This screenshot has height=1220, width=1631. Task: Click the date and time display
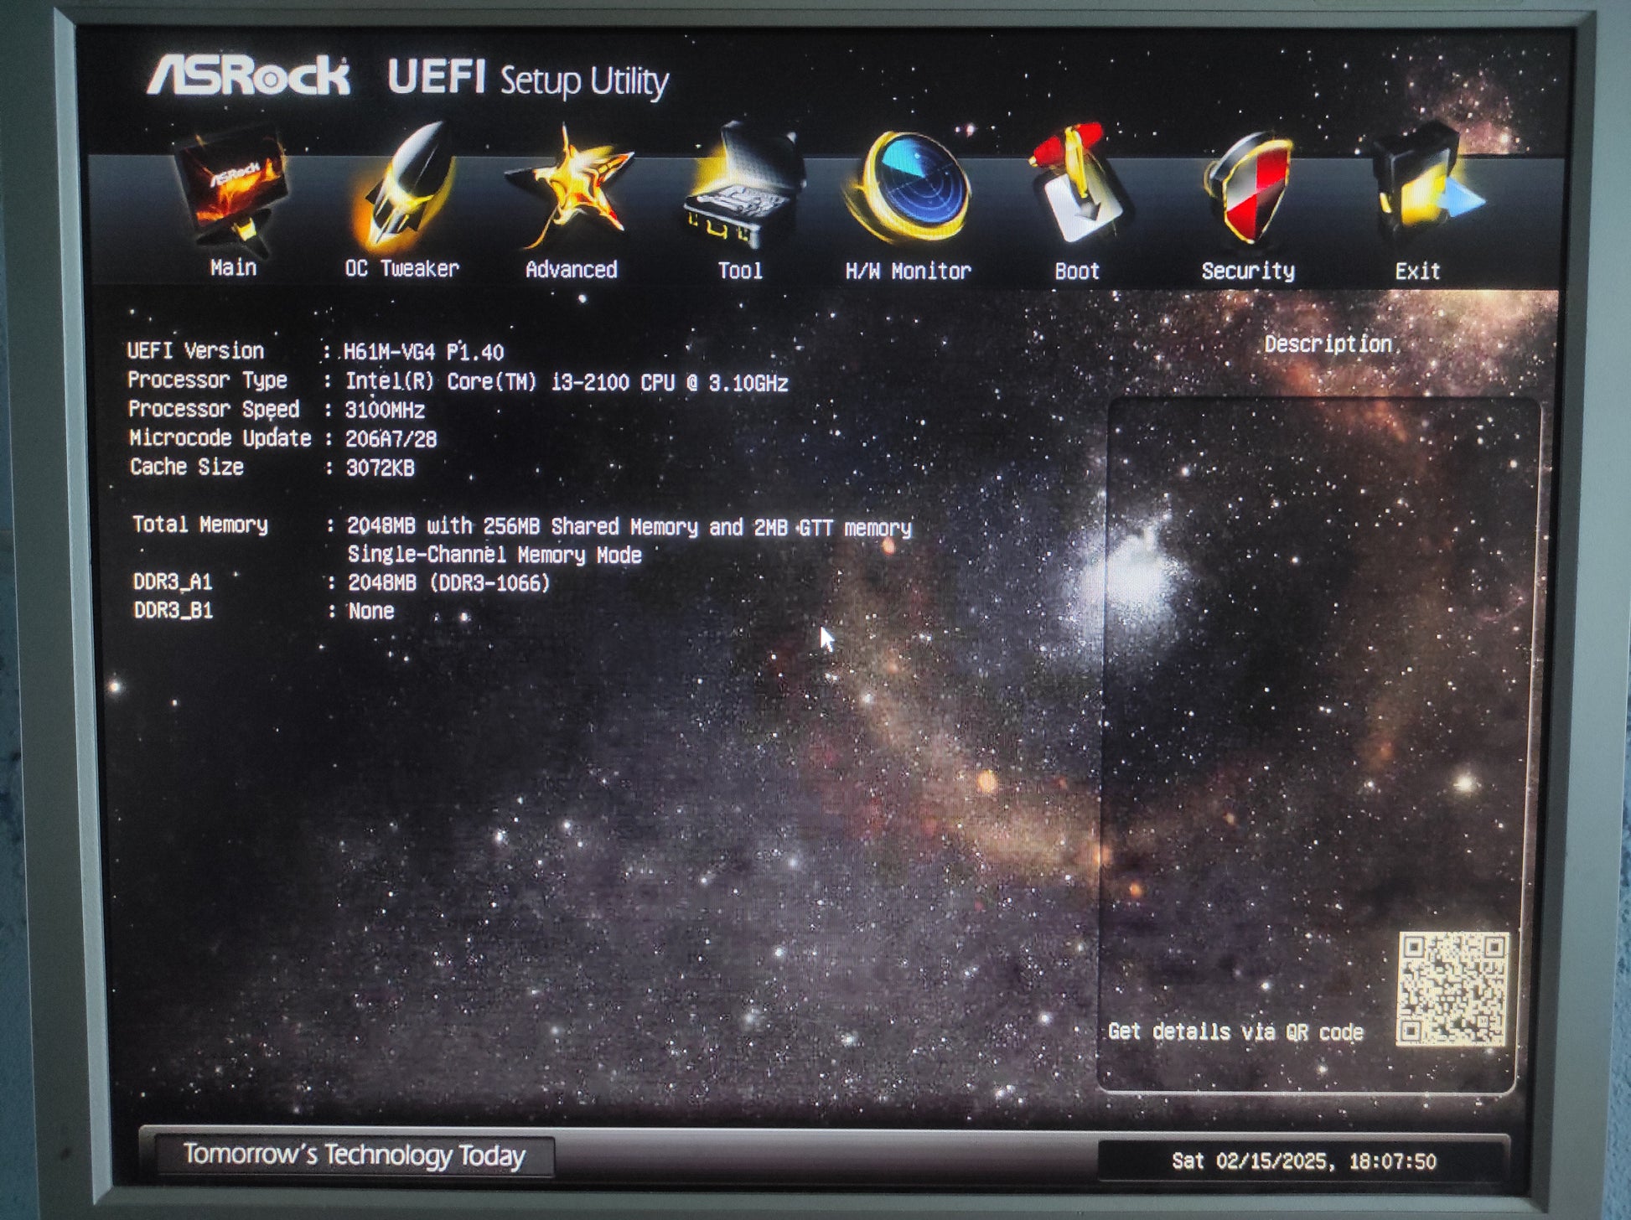click(x=1303, y=1161)
